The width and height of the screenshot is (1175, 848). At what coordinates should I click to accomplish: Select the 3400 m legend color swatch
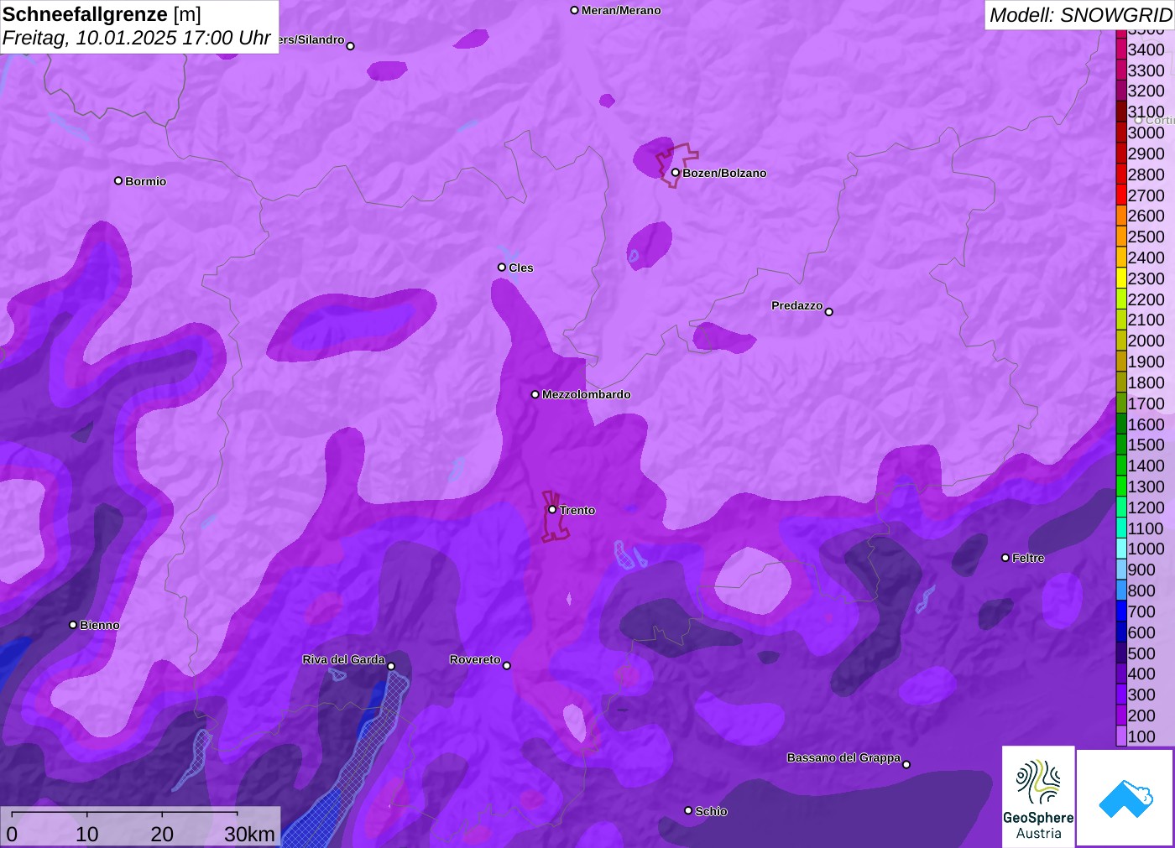1121,49
